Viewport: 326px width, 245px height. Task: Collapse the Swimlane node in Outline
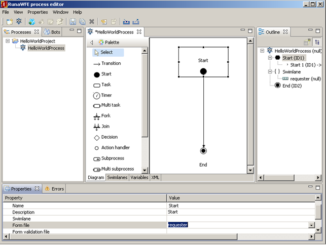pyautogui.click(x=270, y=72)
